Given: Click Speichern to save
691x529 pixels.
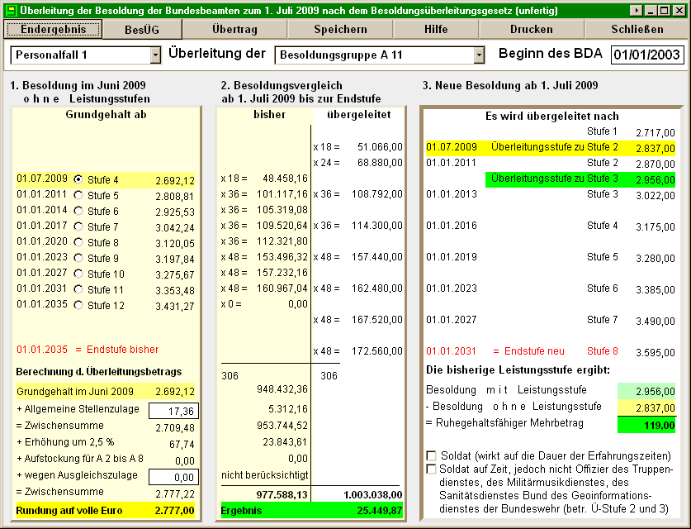Looking at the screenshot, I should (x=340, y=29).
